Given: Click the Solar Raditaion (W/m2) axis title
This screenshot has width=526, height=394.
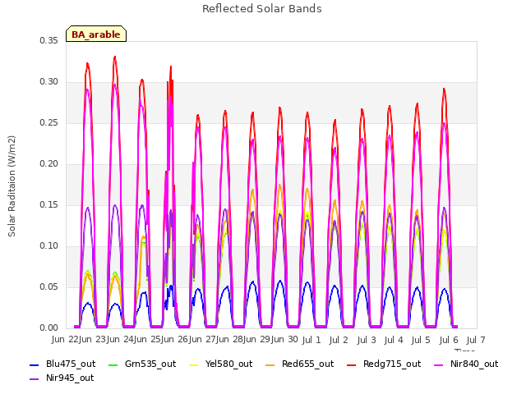Looking at the screenshot, I should [x=12, y=186].
